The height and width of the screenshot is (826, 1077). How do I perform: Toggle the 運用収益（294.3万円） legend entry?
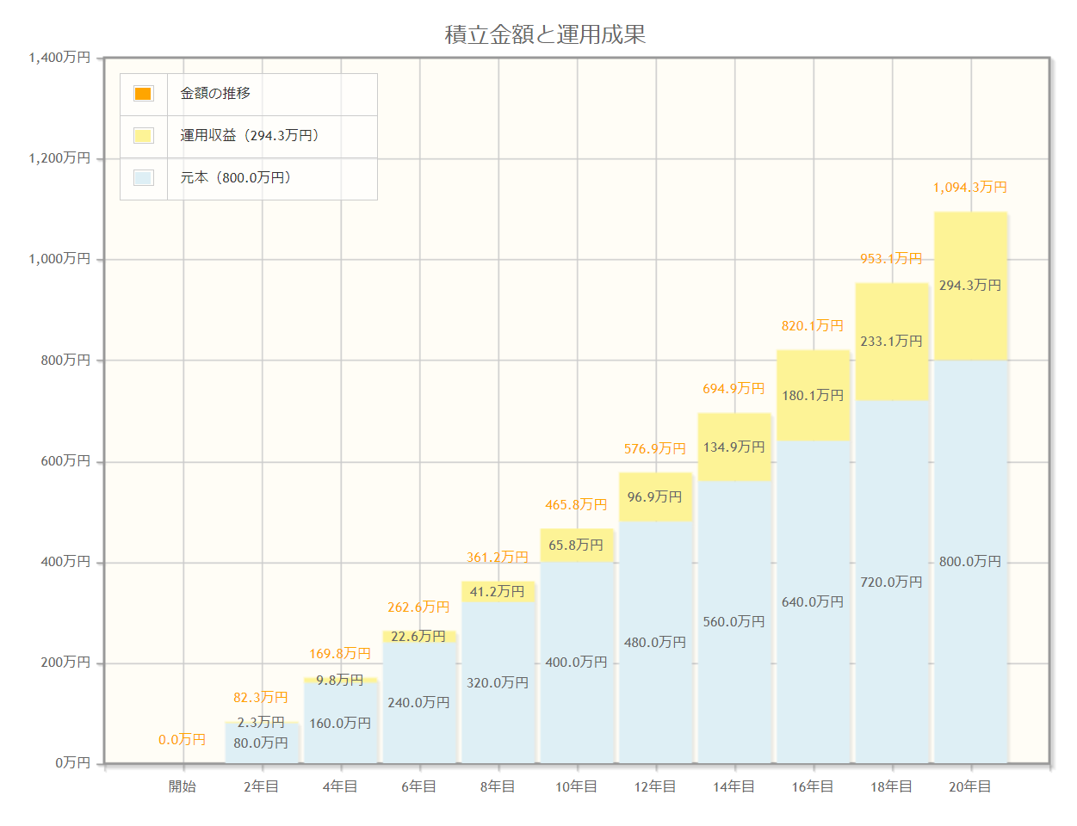[249, 136]
